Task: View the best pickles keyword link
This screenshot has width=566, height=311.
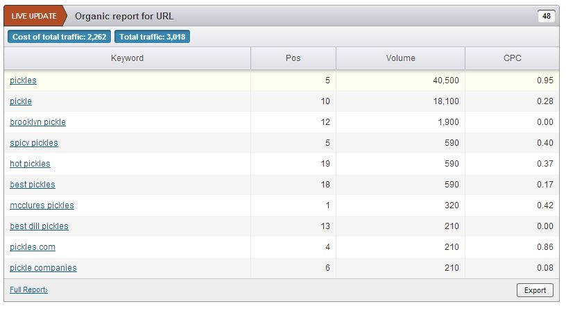Action: click(x=33, y=185)
